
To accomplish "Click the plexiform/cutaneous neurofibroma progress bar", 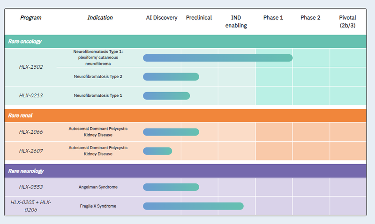I will point(217,58).
